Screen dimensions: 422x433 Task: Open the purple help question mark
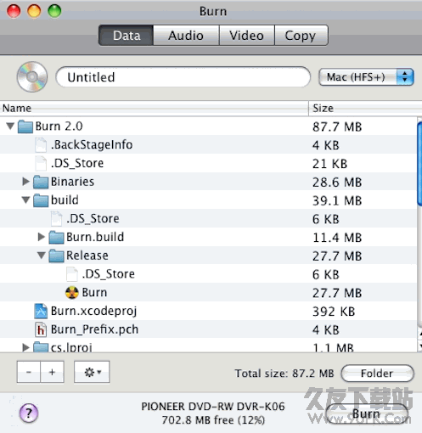tap(29, 413)
